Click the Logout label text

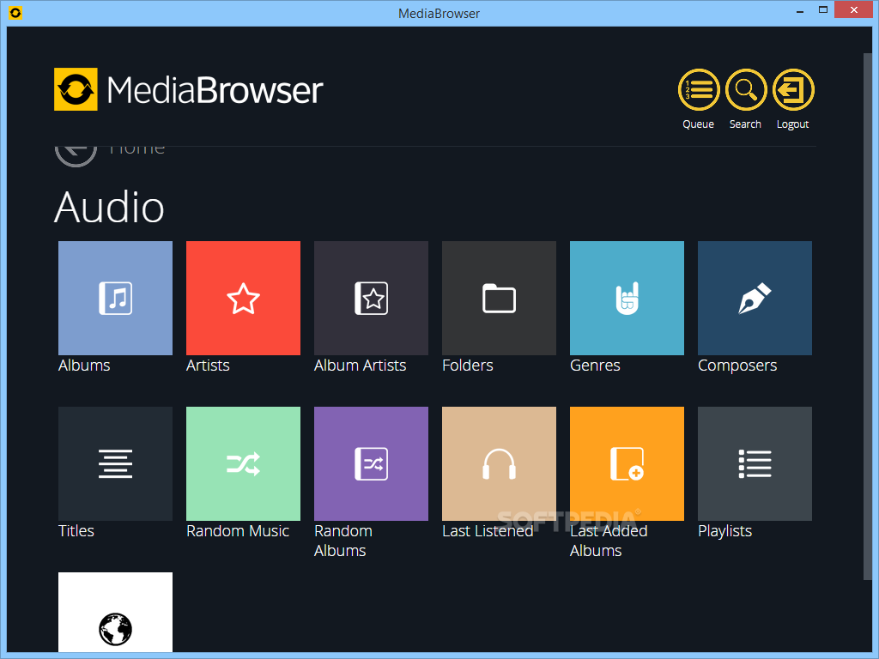(x=792, y=124)
